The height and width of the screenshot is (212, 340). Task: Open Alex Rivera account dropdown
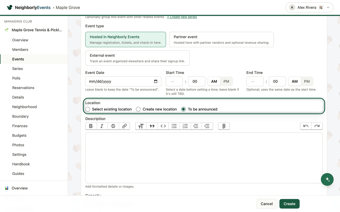309,7
